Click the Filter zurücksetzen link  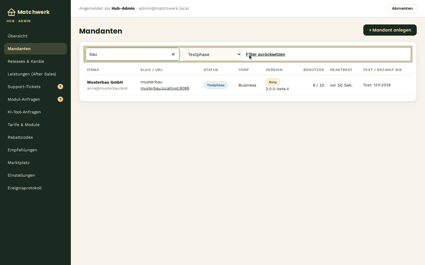pos(265,54)
